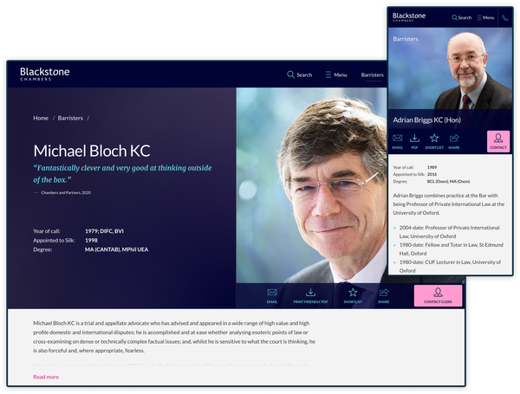Click the Blackstone Chambers logo on desktop page
The height and width of the screenshot is (394, 520).
45,74
